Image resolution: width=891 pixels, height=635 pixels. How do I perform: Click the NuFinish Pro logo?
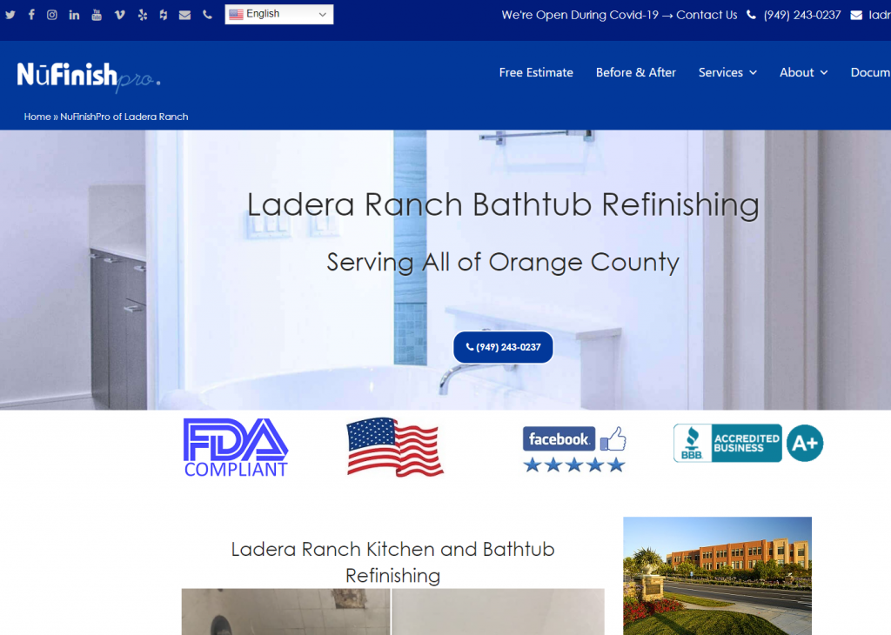[x=89, y=77]
